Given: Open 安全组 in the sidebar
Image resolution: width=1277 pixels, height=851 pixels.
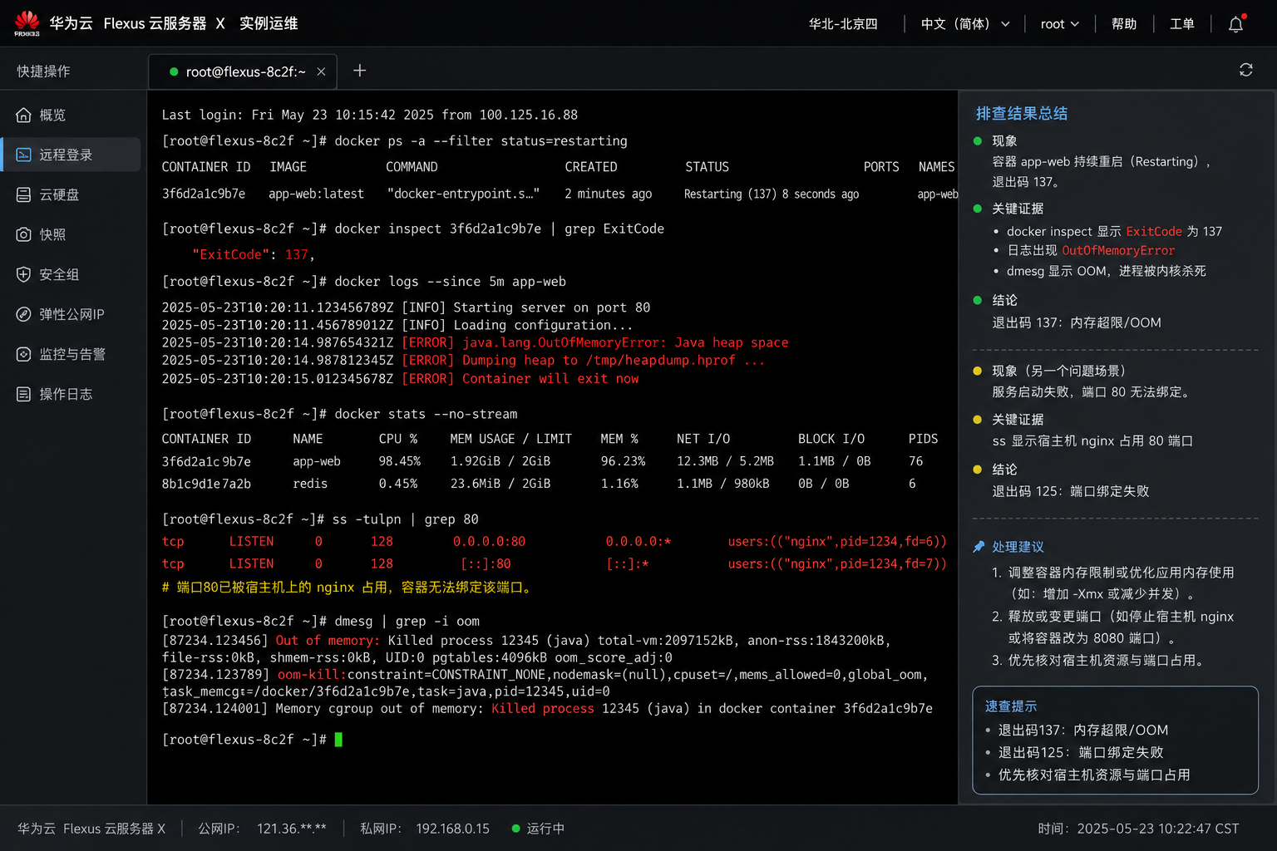Looking at the screenshot, I should [71, 274].
